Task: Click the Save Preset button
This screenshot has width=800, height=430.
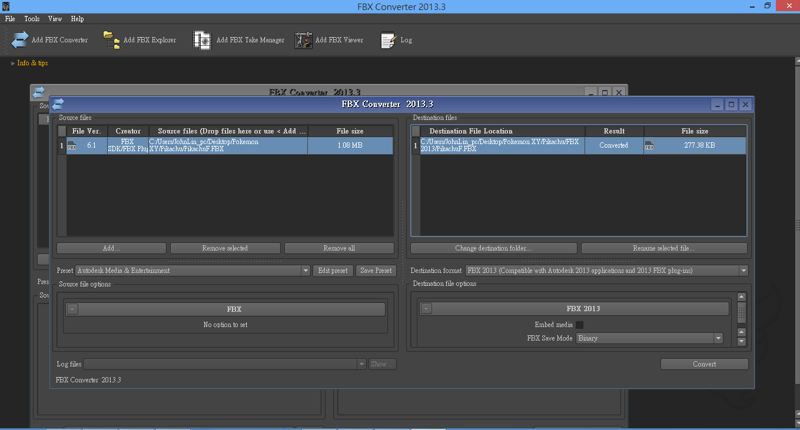Action: click(376, 271)
